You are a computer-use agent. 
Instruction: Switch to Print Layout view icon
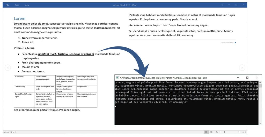click(212, 132)
